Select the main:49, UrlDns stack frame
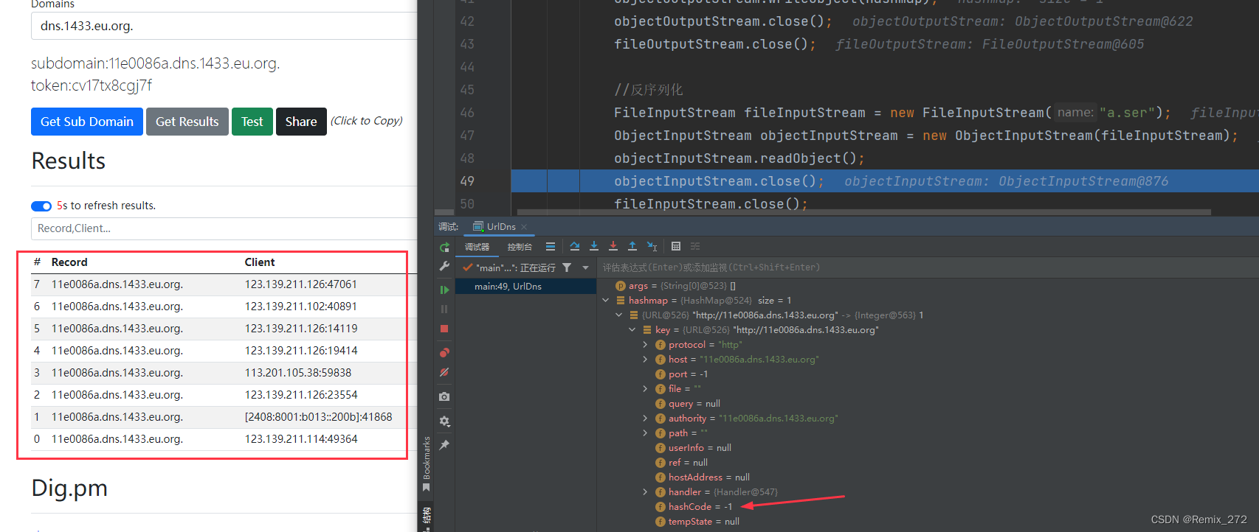The width and height of the screenshot is (1259, 532). click(x=525, y=287)
